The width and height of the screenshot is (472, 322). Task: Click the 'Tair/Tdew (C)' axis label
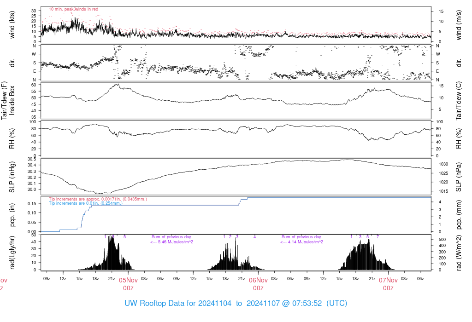click(459, 101)
